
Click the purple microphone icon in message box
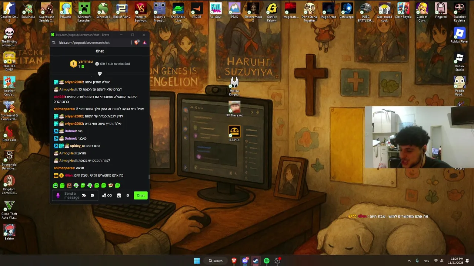(x=58, y=195)
